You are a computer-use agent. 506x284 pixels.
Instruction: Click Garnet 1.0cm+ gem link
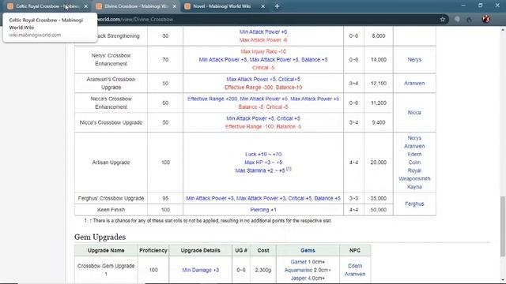tap(308, 262)
